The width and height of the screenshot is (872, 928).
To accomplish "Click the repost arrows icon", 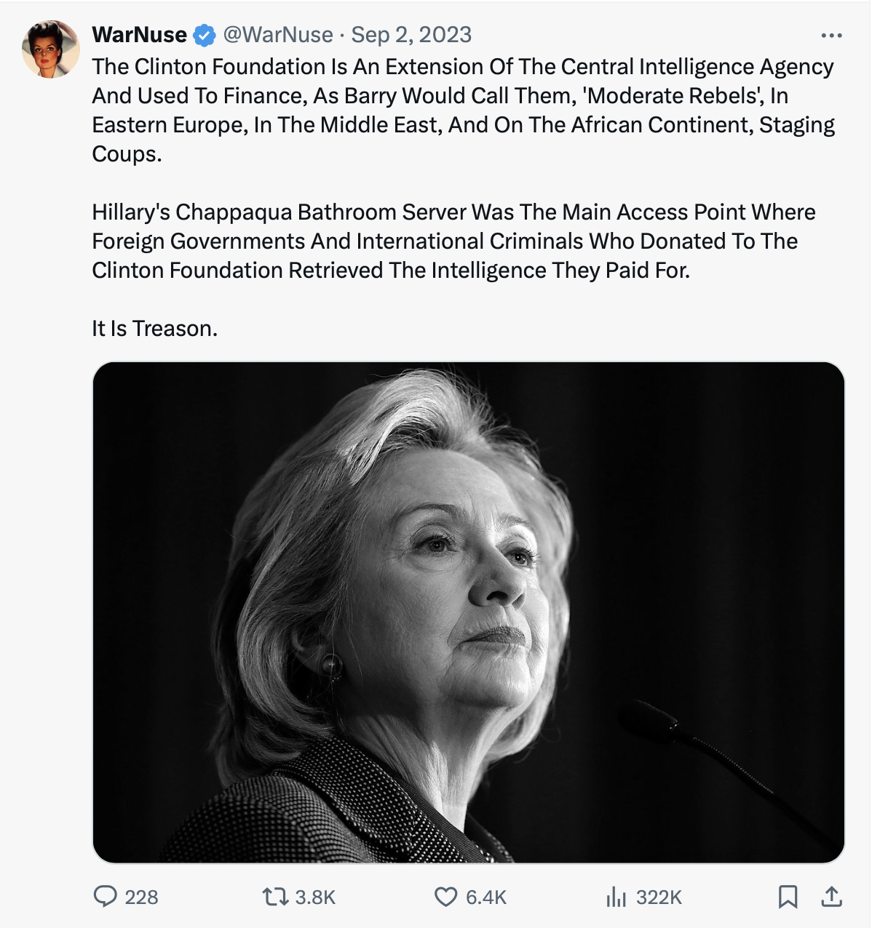I will pyautogui.click(x=275, y=897).
